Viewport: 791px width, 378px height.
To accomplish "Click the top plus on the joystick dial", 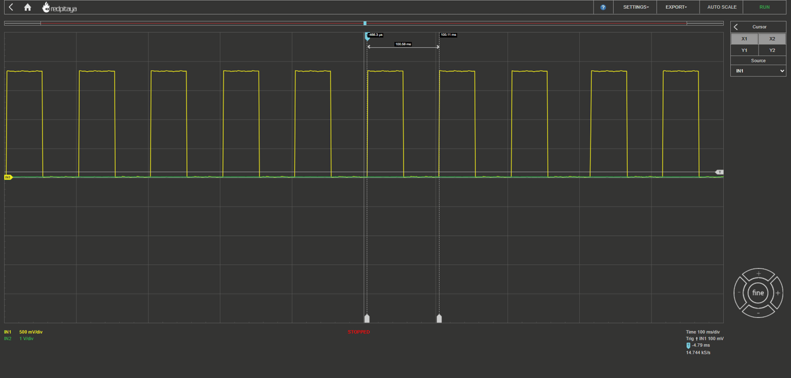I will coord(759,273).
